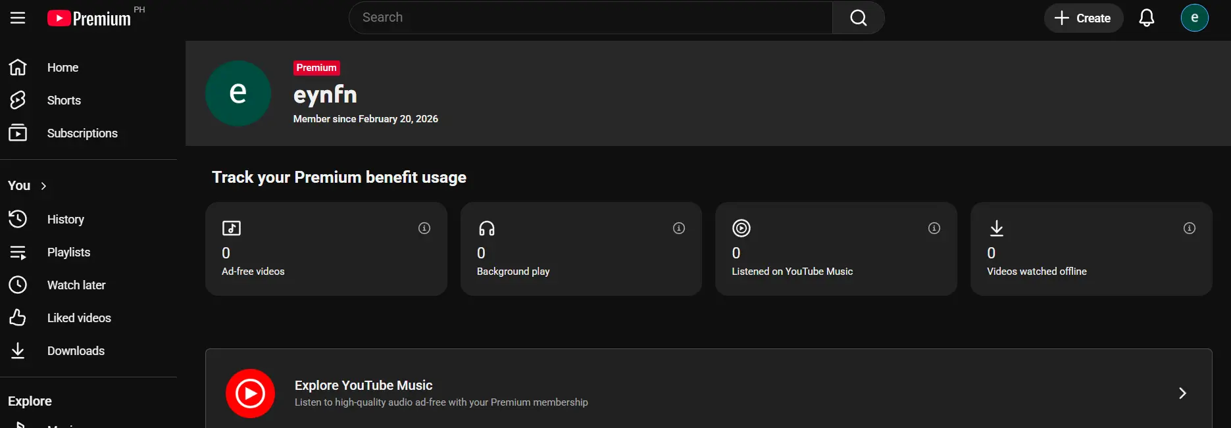Viewport: 1231px width, 428px height.
Task: Click into the Search field
Action: [591, 18]
